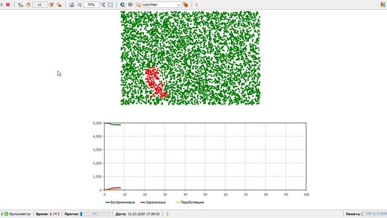Click the Зараженные legend entry
The height and width of the screenshot is (218, 387).
153,202
